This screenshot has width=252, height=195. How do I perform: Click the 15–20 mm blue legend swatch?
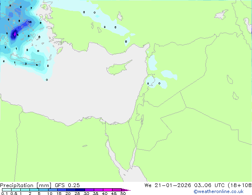coord(62,190)
